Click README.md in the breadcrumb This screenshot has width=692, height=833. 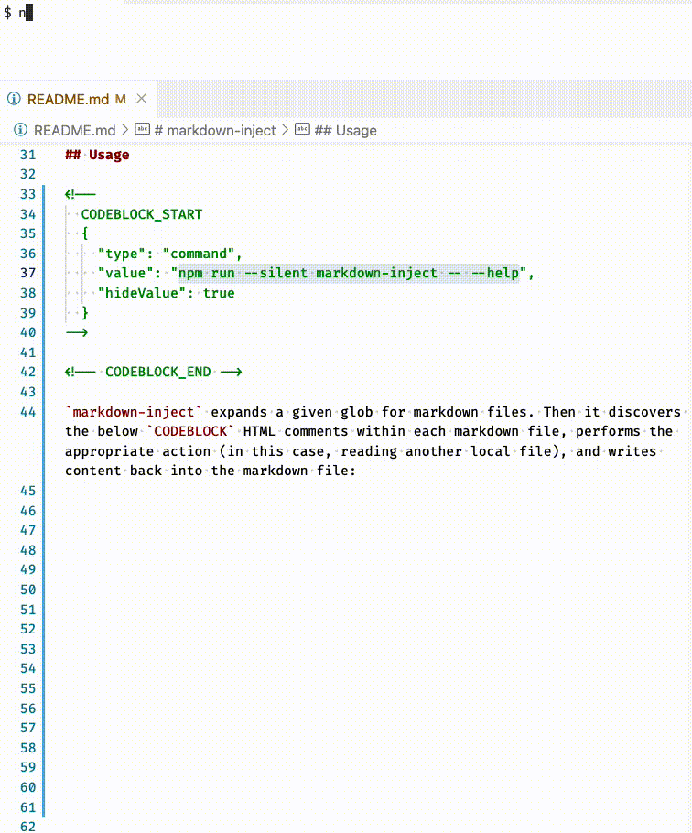[74, 130]
